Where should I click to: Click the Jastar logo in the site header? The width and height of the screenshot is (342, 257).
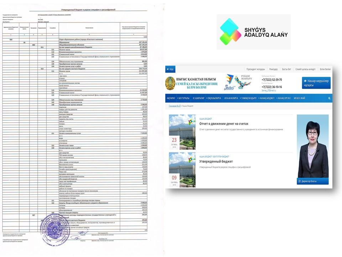[x=229, y=82]
